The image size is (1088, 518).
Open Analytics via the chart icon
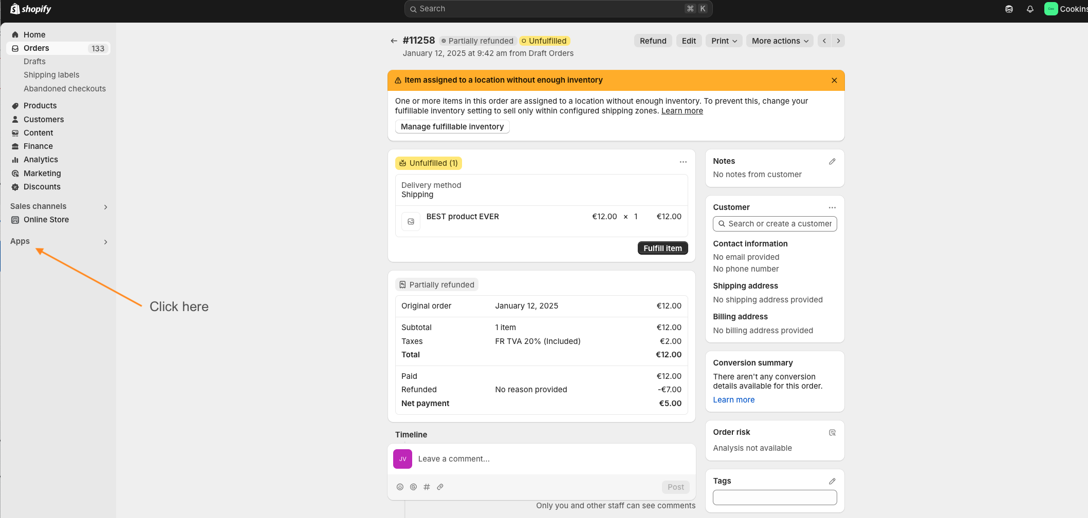[x=15, y=160]
